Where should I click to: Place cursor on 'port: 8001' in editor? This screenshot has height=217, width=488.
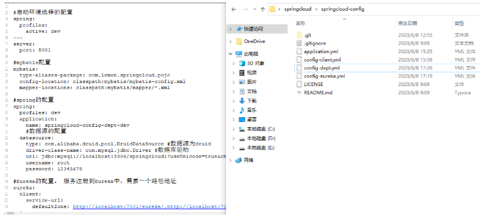35,50
